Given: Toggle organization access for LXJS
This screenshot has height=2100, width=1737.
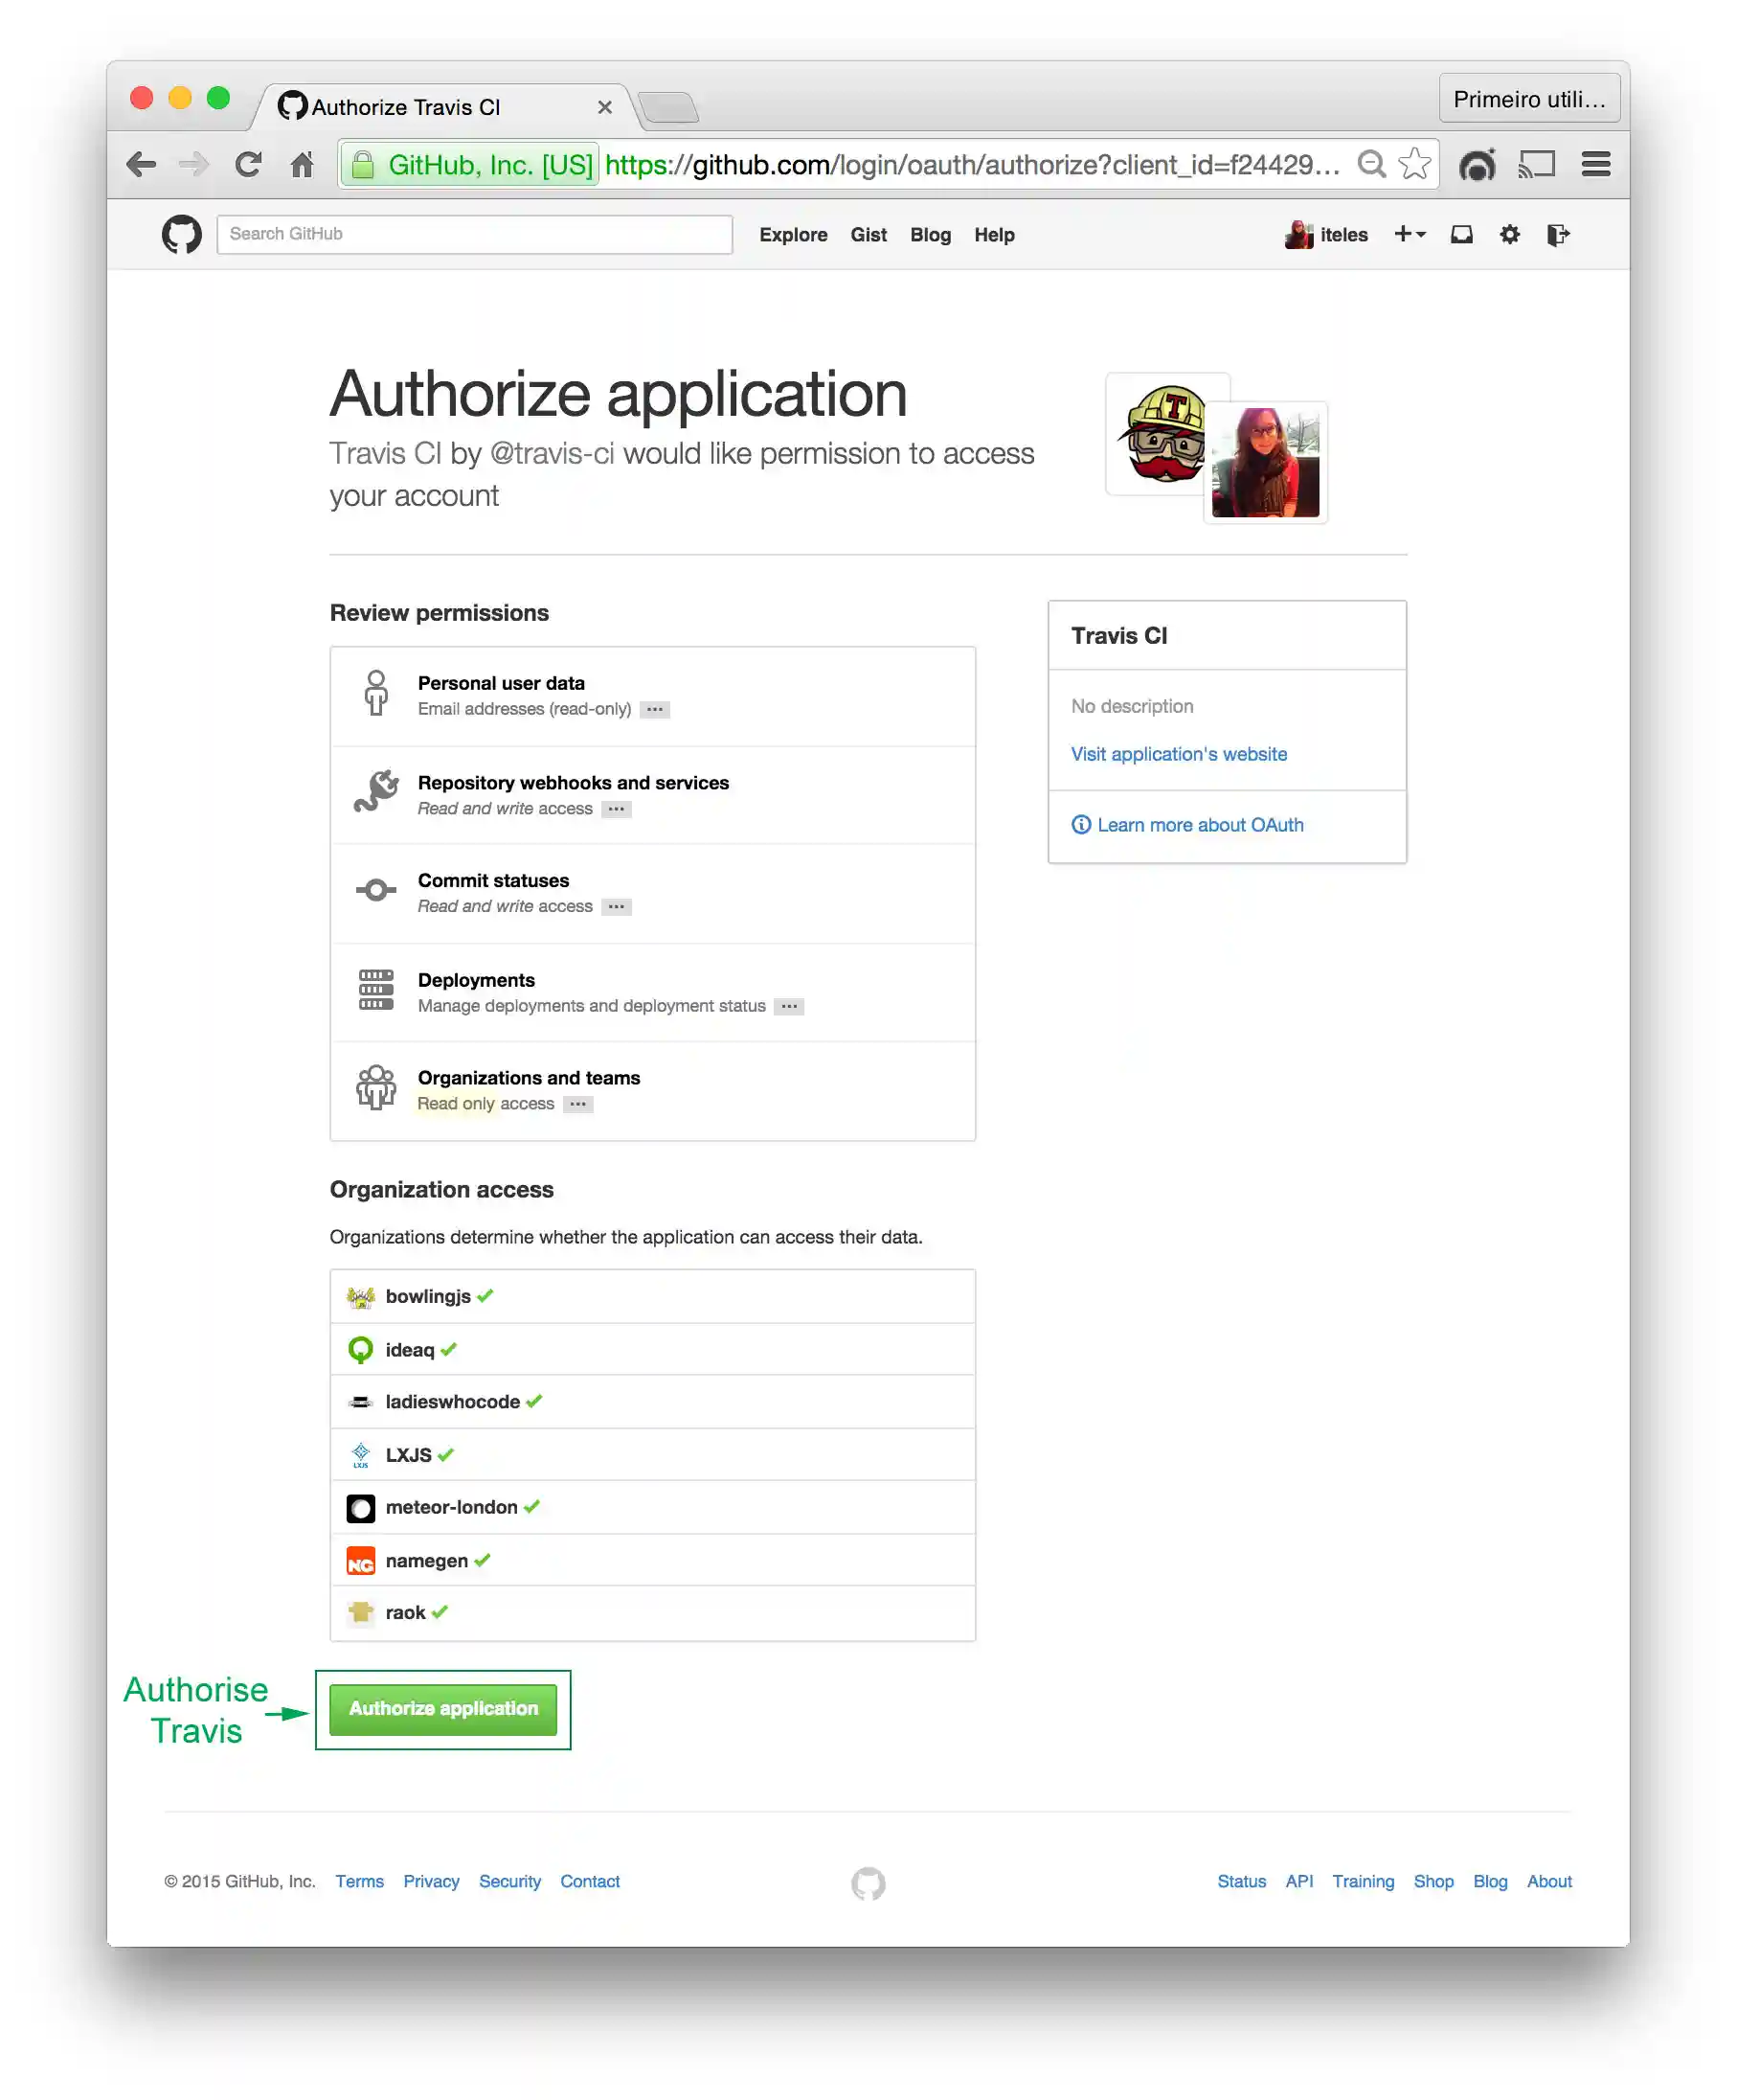Looking at the screenshot, I should (446, 1454).
